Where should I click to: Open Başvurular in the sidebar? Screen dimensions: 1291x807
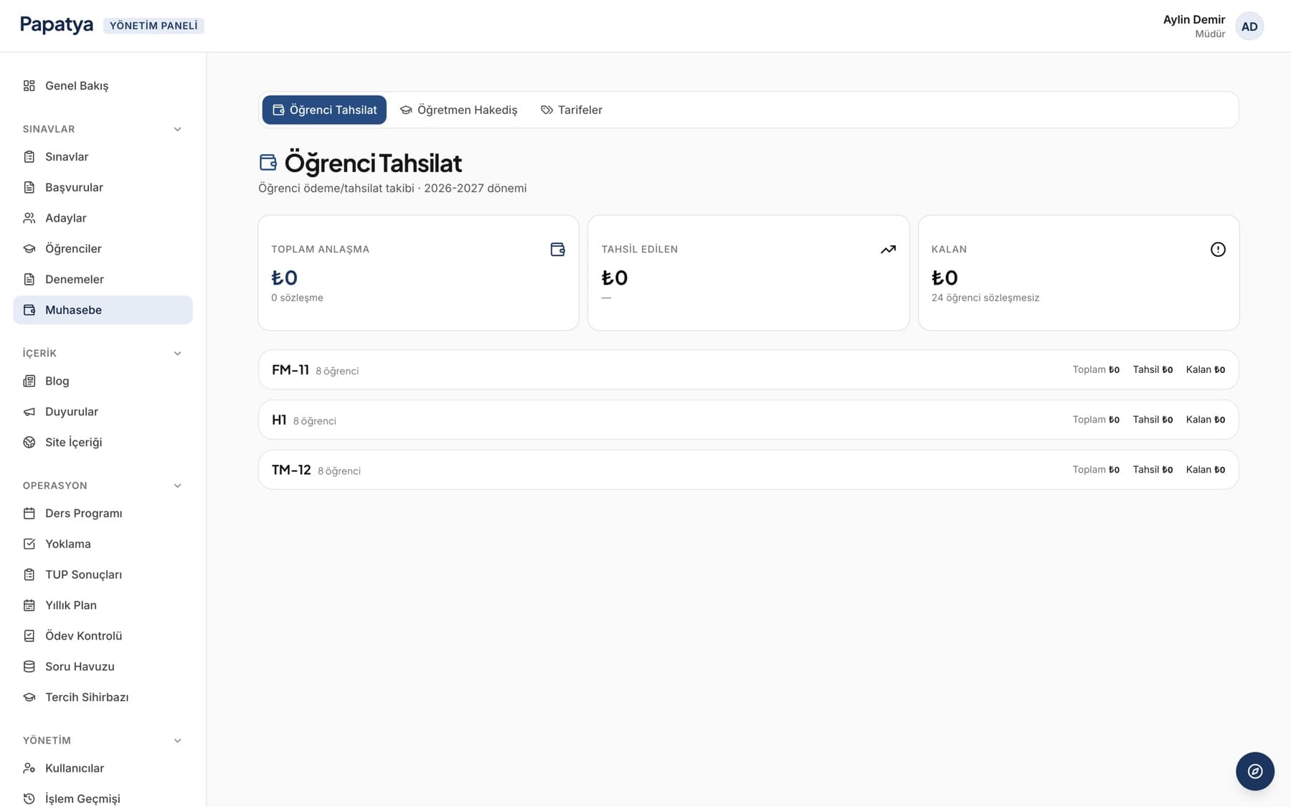[x=103, y=187]
